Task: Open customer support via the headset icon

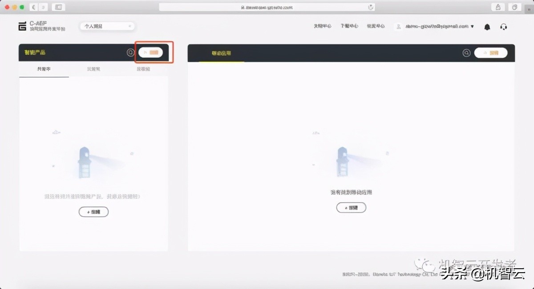Action: [x=504, y=27]
